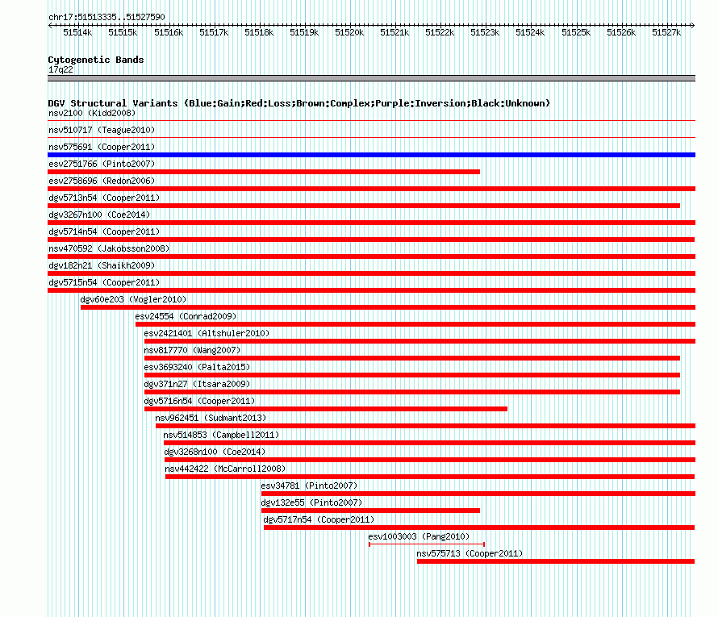The height and width of the screenshot is (617, 718).
Task: Click the dgv132e55 (Pinto2007) label
Action: pos(311,502)
